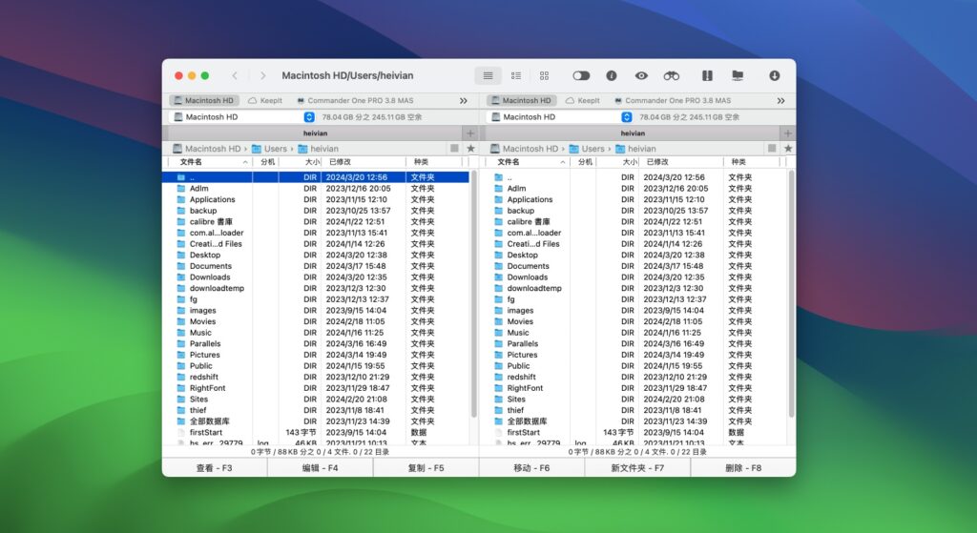Select Music folder icon in left panel
977x533 pixels.
(181, 333)
